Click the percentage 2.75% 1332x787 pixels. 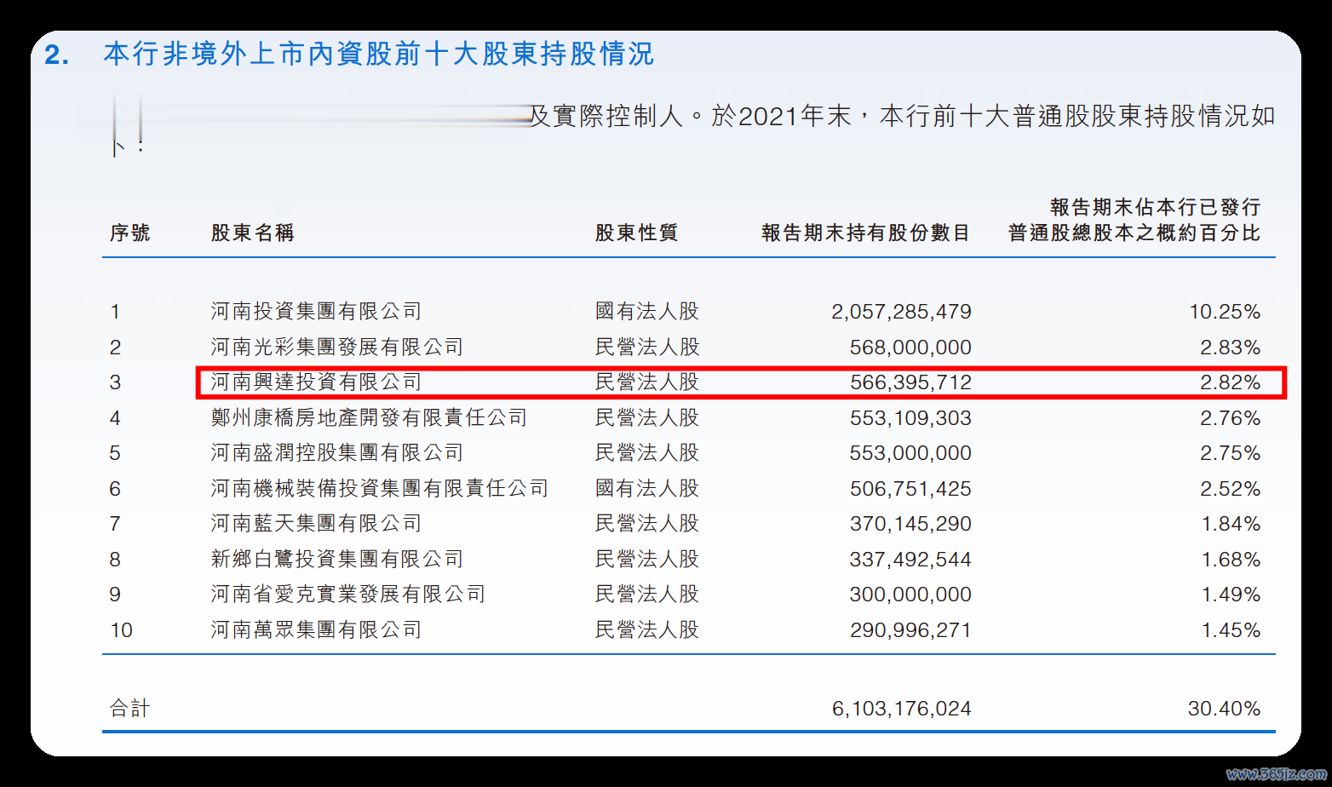(x=1231, y=453)
